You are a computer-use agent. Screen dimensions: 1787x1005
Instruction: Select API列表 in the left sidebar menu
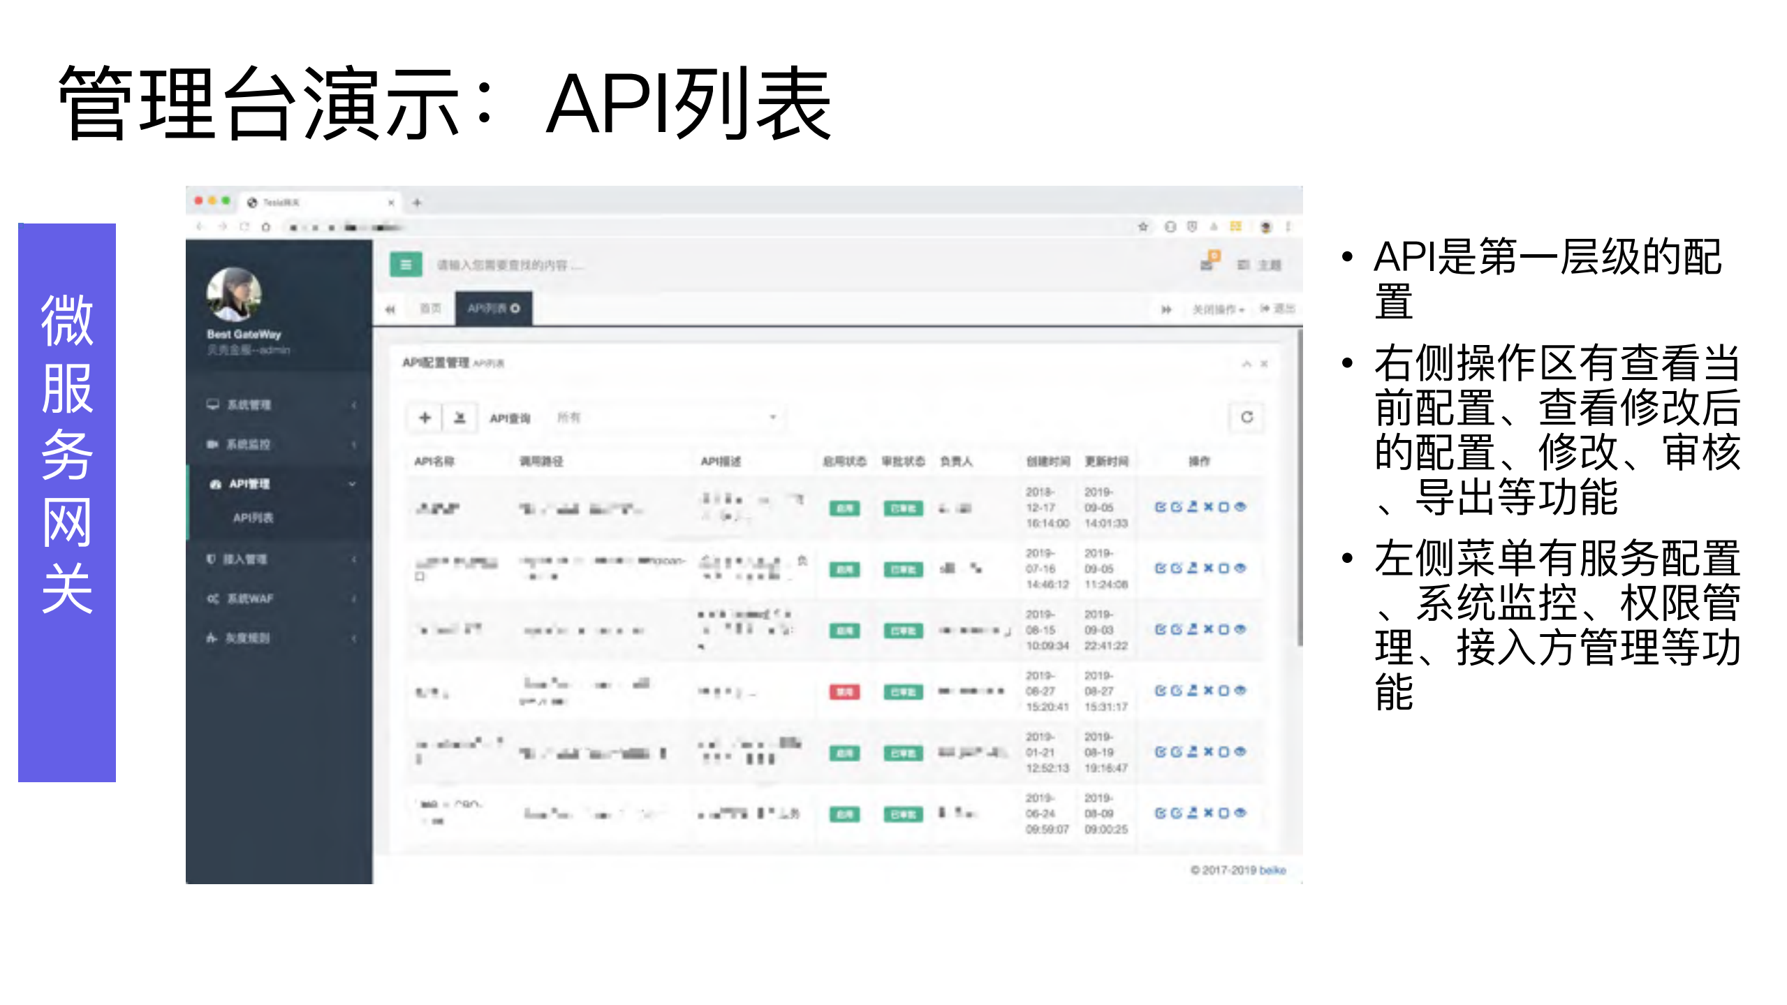point(252,518)
